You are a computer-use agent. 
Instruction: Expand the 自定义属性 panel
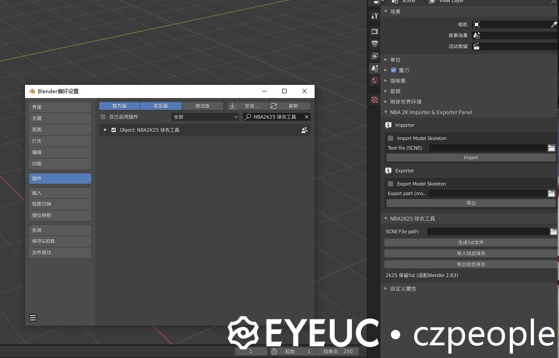click(386, 288)
